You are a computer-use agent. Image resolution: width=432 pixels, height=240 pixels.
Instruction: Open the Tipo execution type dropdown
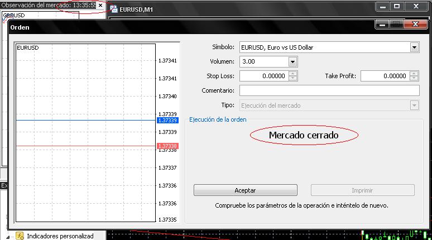[414, 105]
